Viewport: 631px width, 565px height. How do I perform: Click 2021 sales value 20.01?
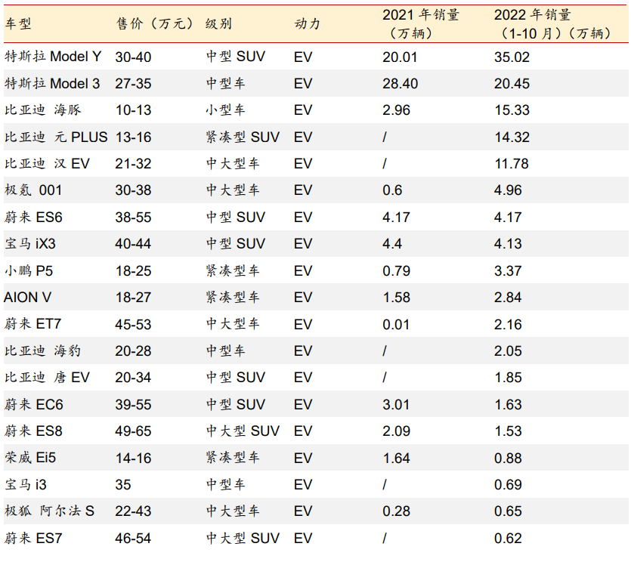[400, 57]
